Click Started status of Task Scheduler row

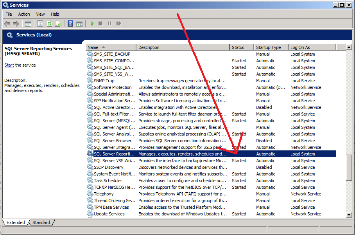(x=239, y=180)
